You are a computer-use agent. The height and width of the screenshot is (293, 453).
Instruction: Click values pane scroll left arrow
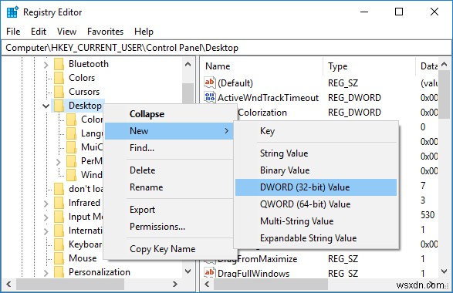pyautogui.click(x=207, y=284)
